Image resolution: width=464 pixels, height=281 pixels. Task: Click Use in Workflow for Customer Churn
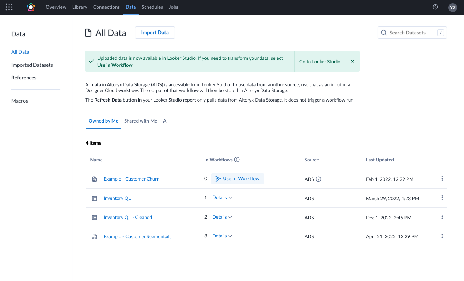pos(237,179)
